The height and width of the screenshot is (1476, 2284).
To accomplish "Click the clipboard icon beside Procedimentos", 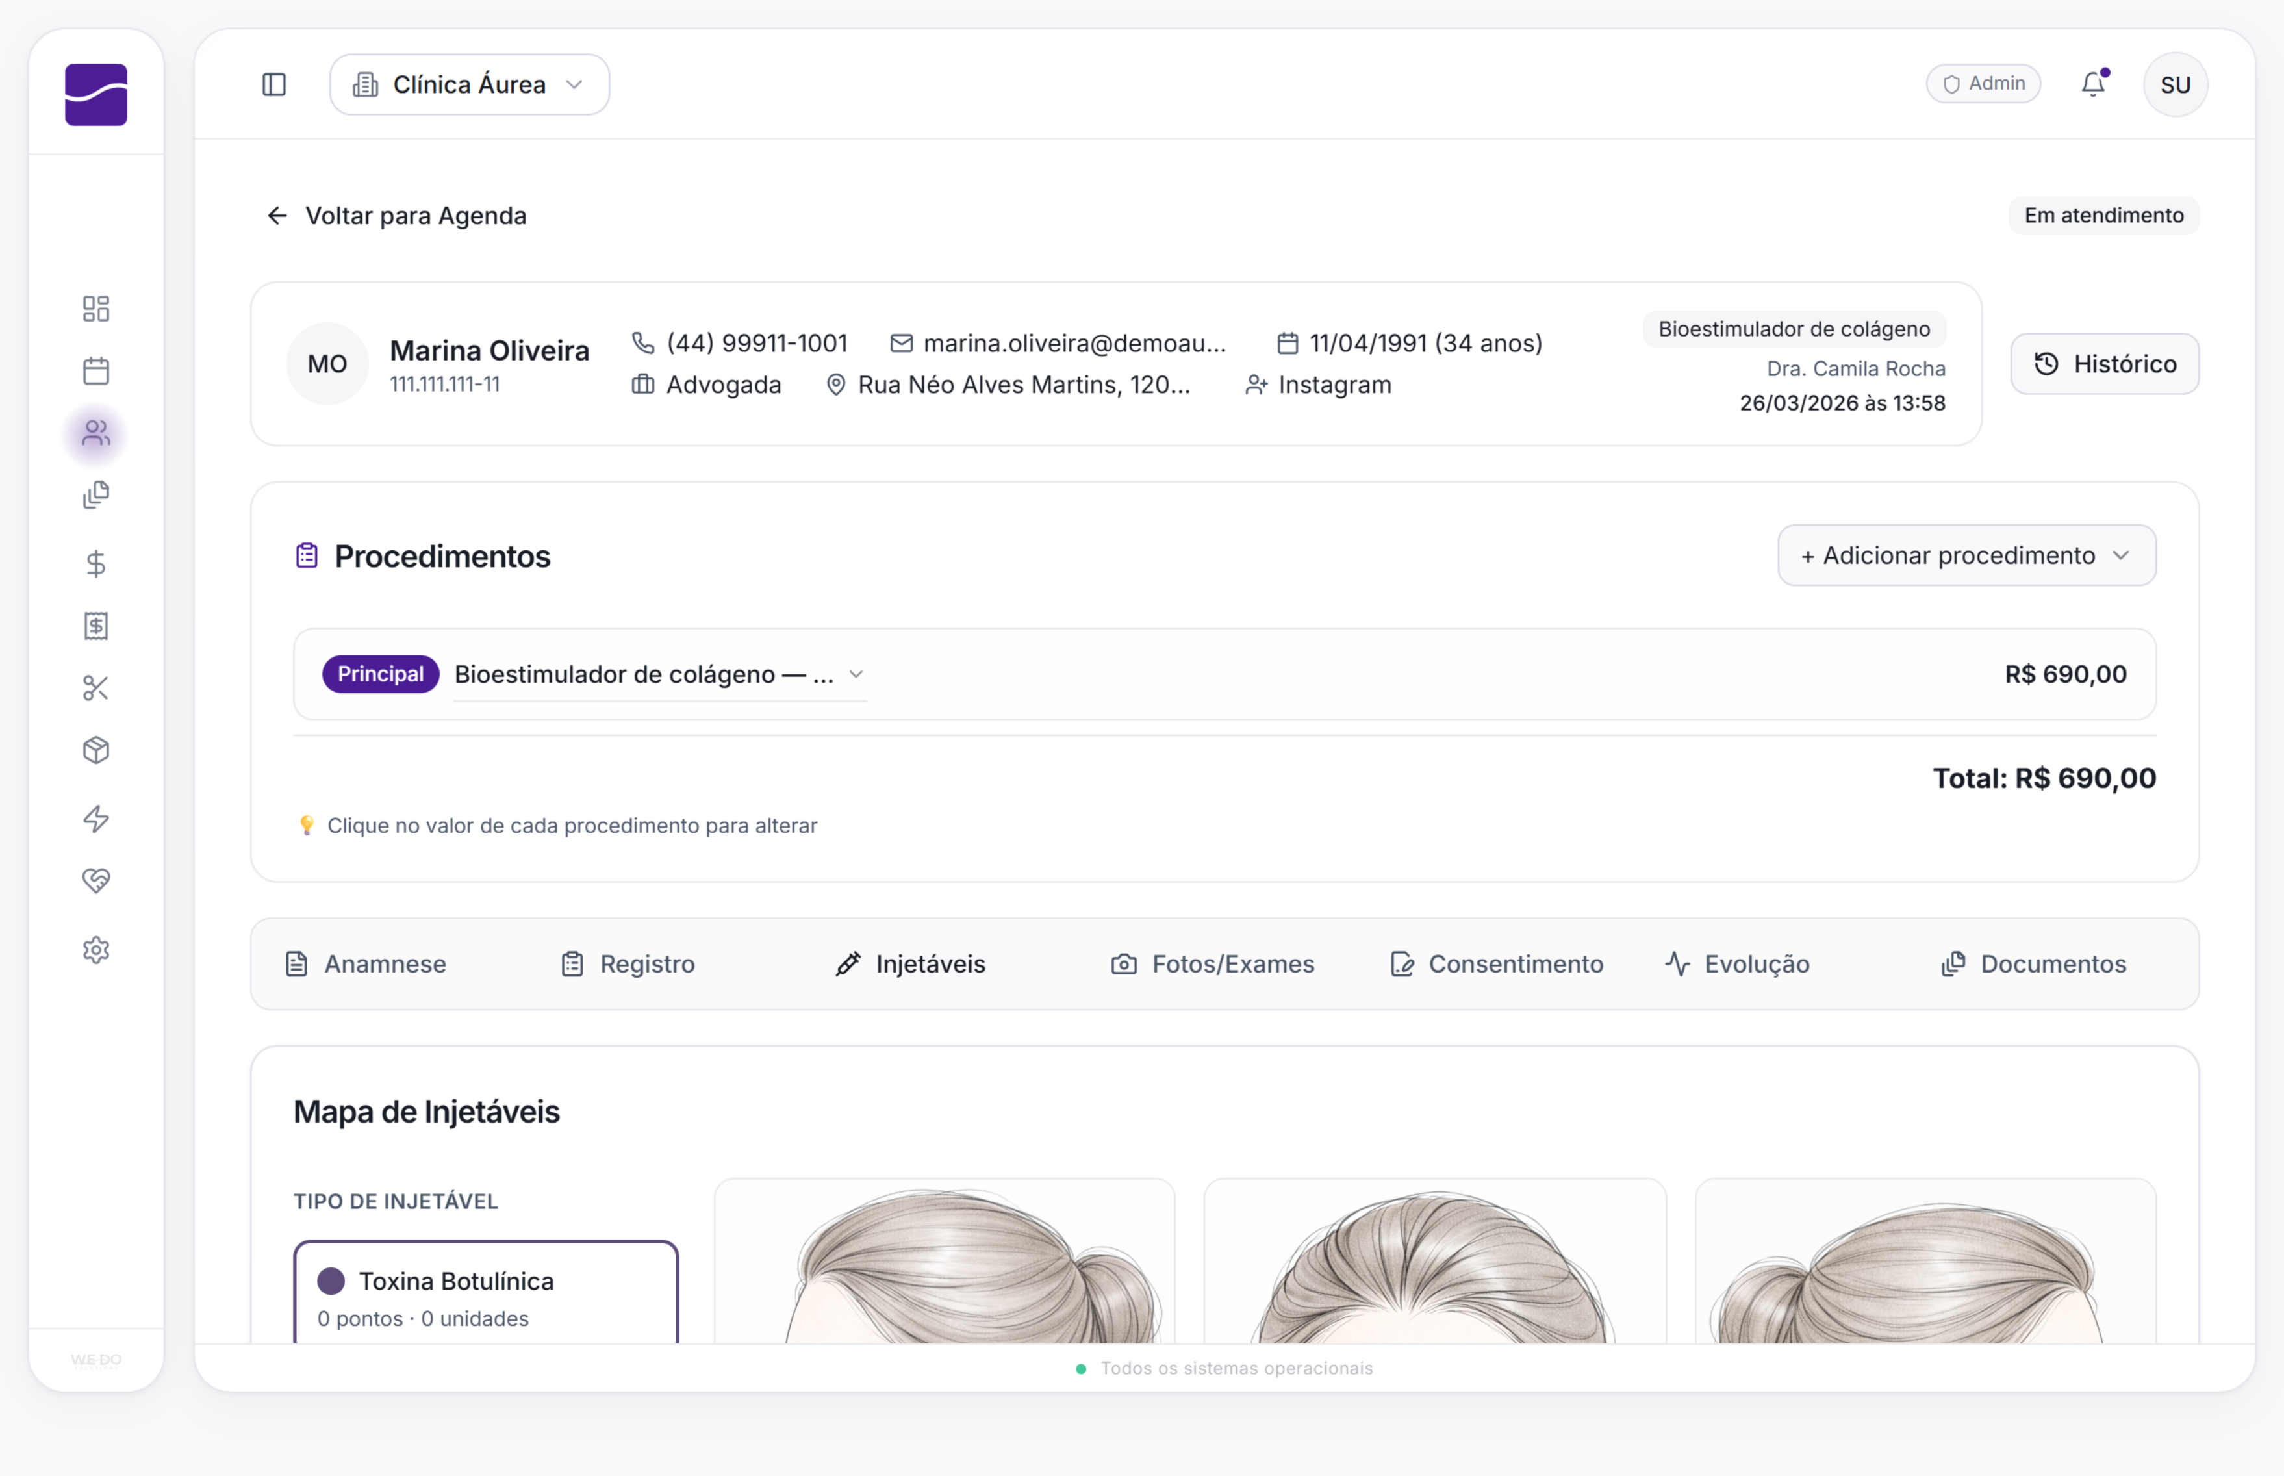I will coord(307,556).
